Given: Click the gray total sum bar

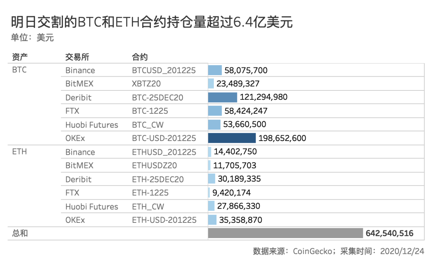Looking at the screenshot, I should (x=285, y=233).
